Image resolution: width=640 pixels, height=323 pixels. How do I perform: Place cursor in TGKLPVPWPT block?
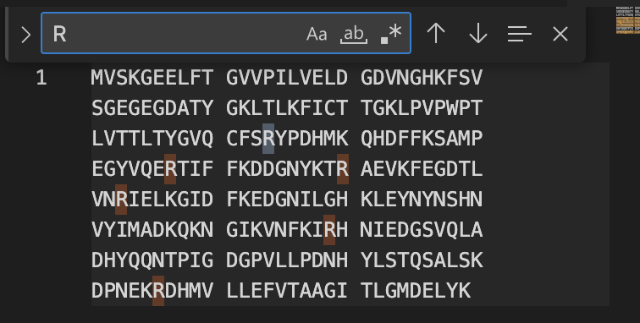click(x=422, y=108)
